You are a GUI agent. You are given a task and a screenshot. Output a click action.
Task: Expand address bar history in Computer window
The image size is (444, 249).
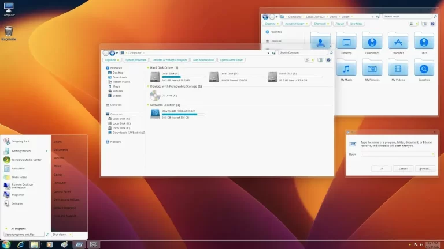tap(268, 53)
